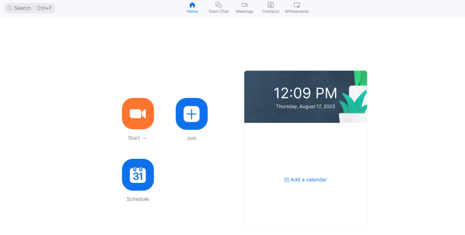Go to the Home tab

pos(192,8)
